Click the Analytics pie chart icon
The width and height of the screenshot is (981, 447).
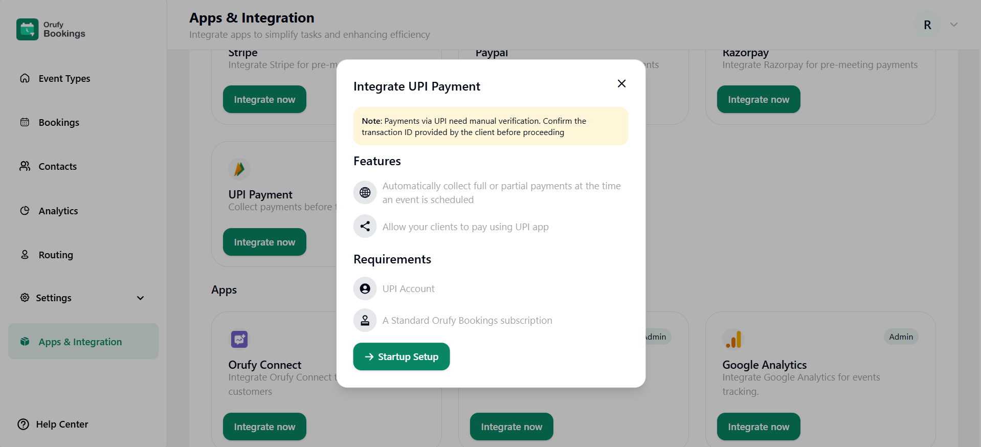coord(25,211)
